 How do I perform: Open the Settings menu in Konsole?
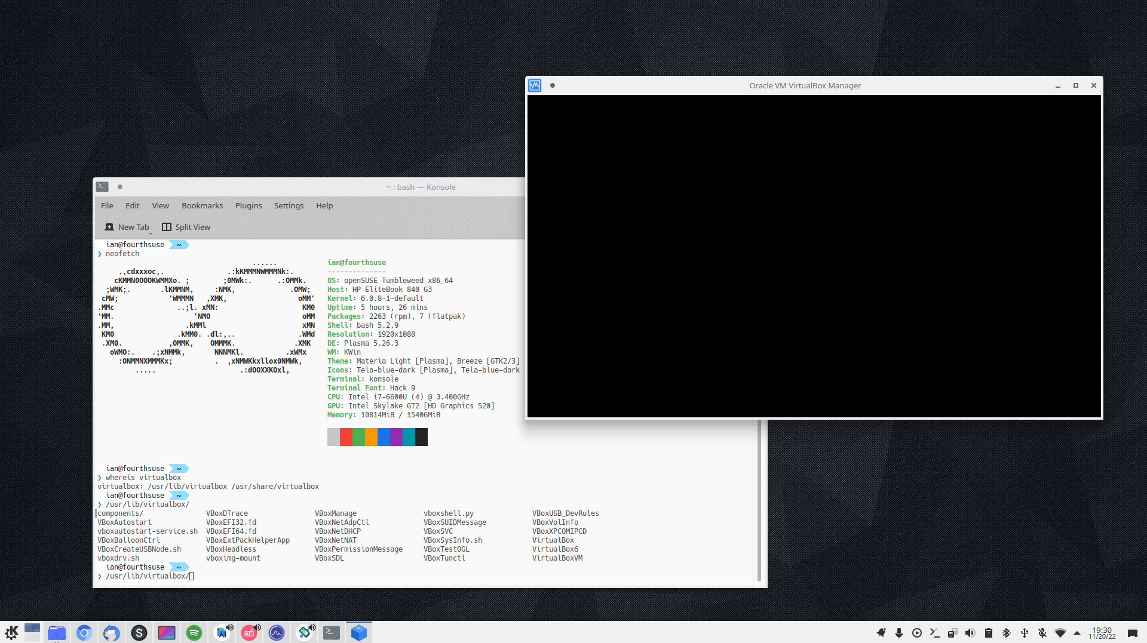point(289,205)
